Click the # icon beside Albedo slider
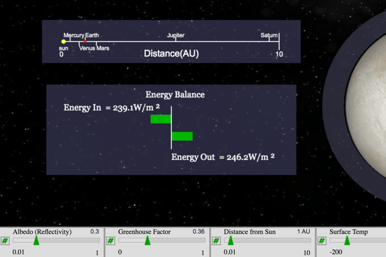Viewport: 386px width, 257px height. [x=5, y=241]
